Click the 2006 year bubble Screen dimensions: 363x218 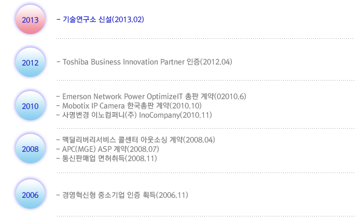(30, 194)
